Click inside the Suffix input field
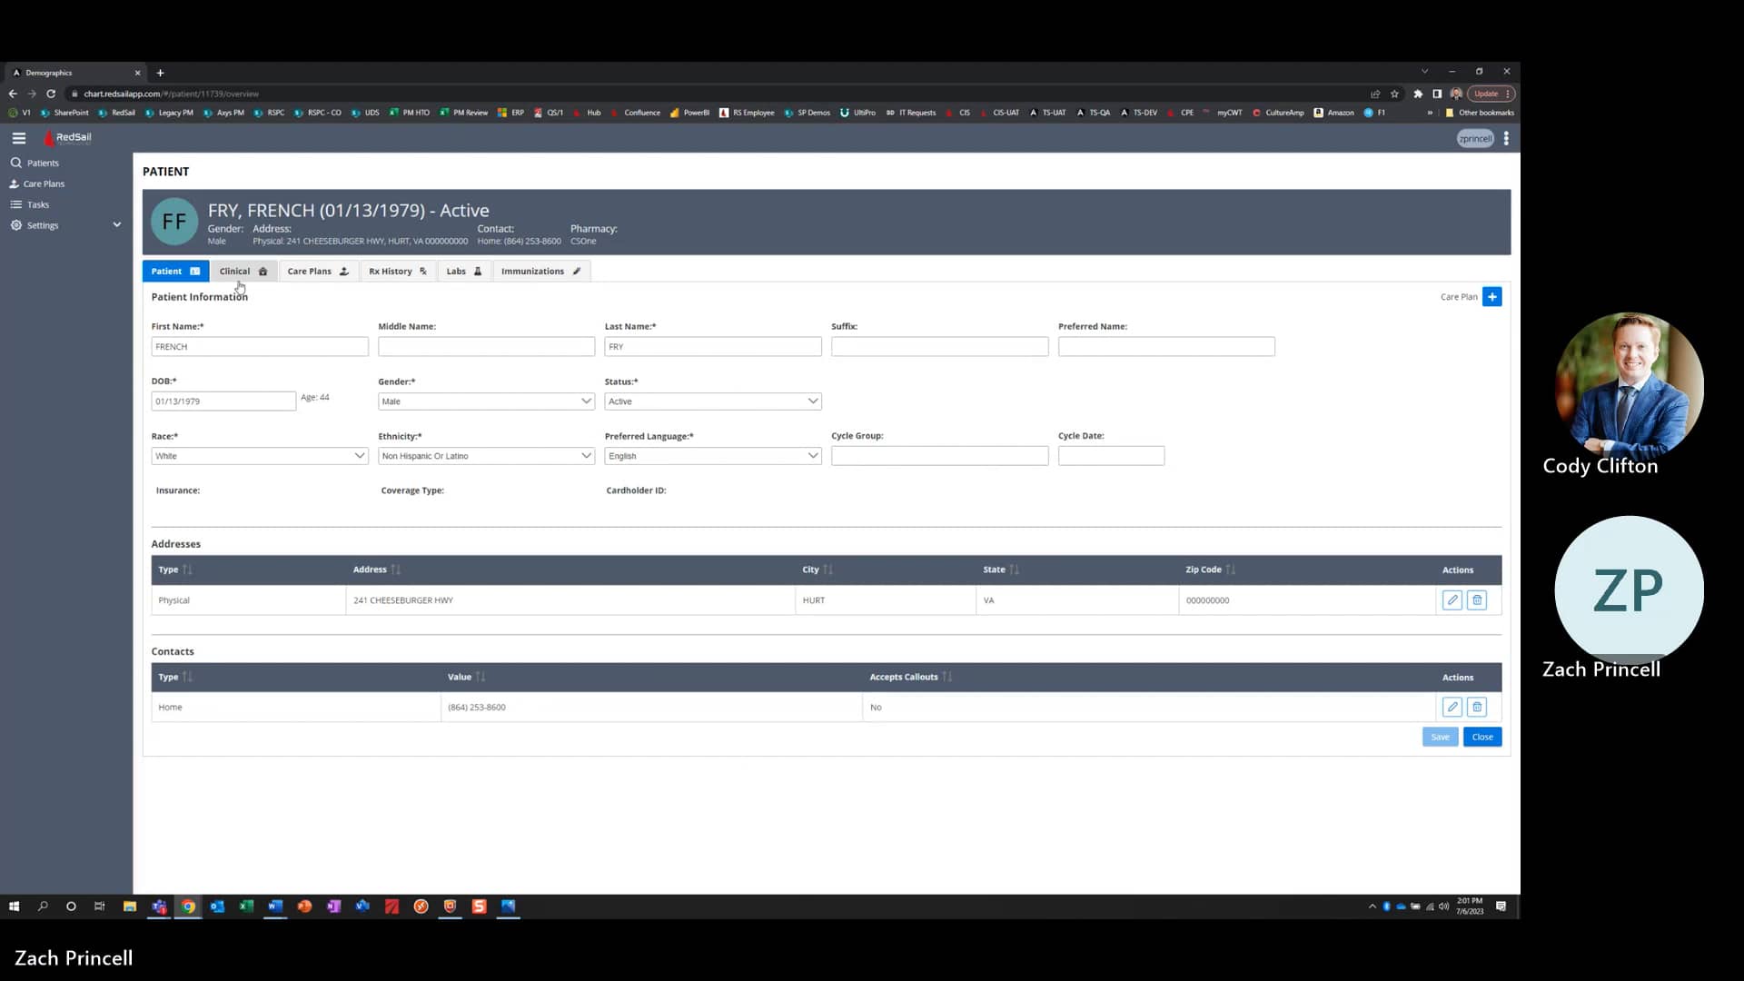This screenshot has height=981, width=1744. click(939, 346)
